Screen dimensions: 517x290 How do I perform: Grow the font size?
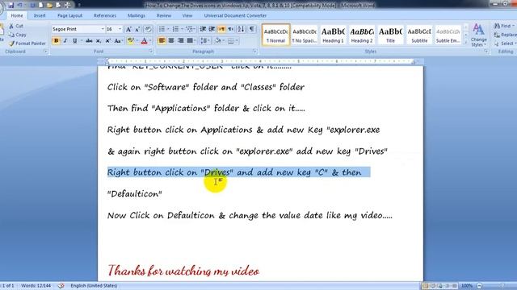[128, 29]
